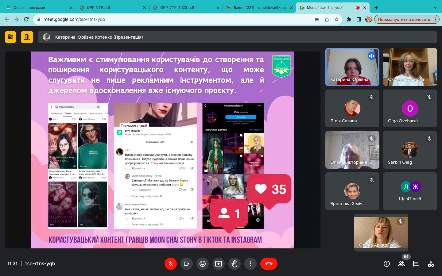Click Перезапустить и обновить button

404,19
